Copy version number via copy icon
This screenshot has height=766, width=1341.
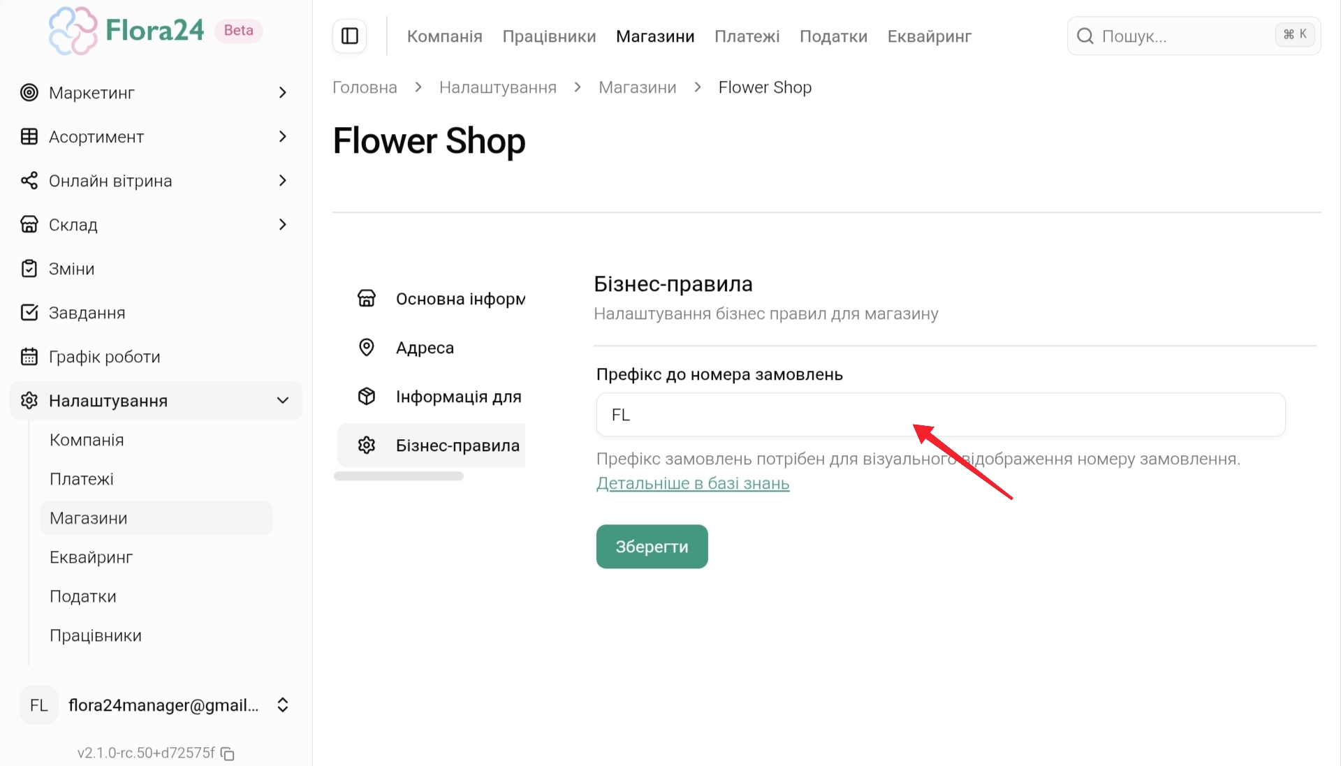click(228, 753)
